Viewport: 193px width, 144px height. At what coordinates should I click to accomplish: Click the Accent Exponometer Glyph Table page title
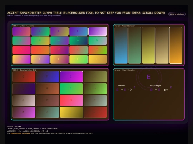86,13
